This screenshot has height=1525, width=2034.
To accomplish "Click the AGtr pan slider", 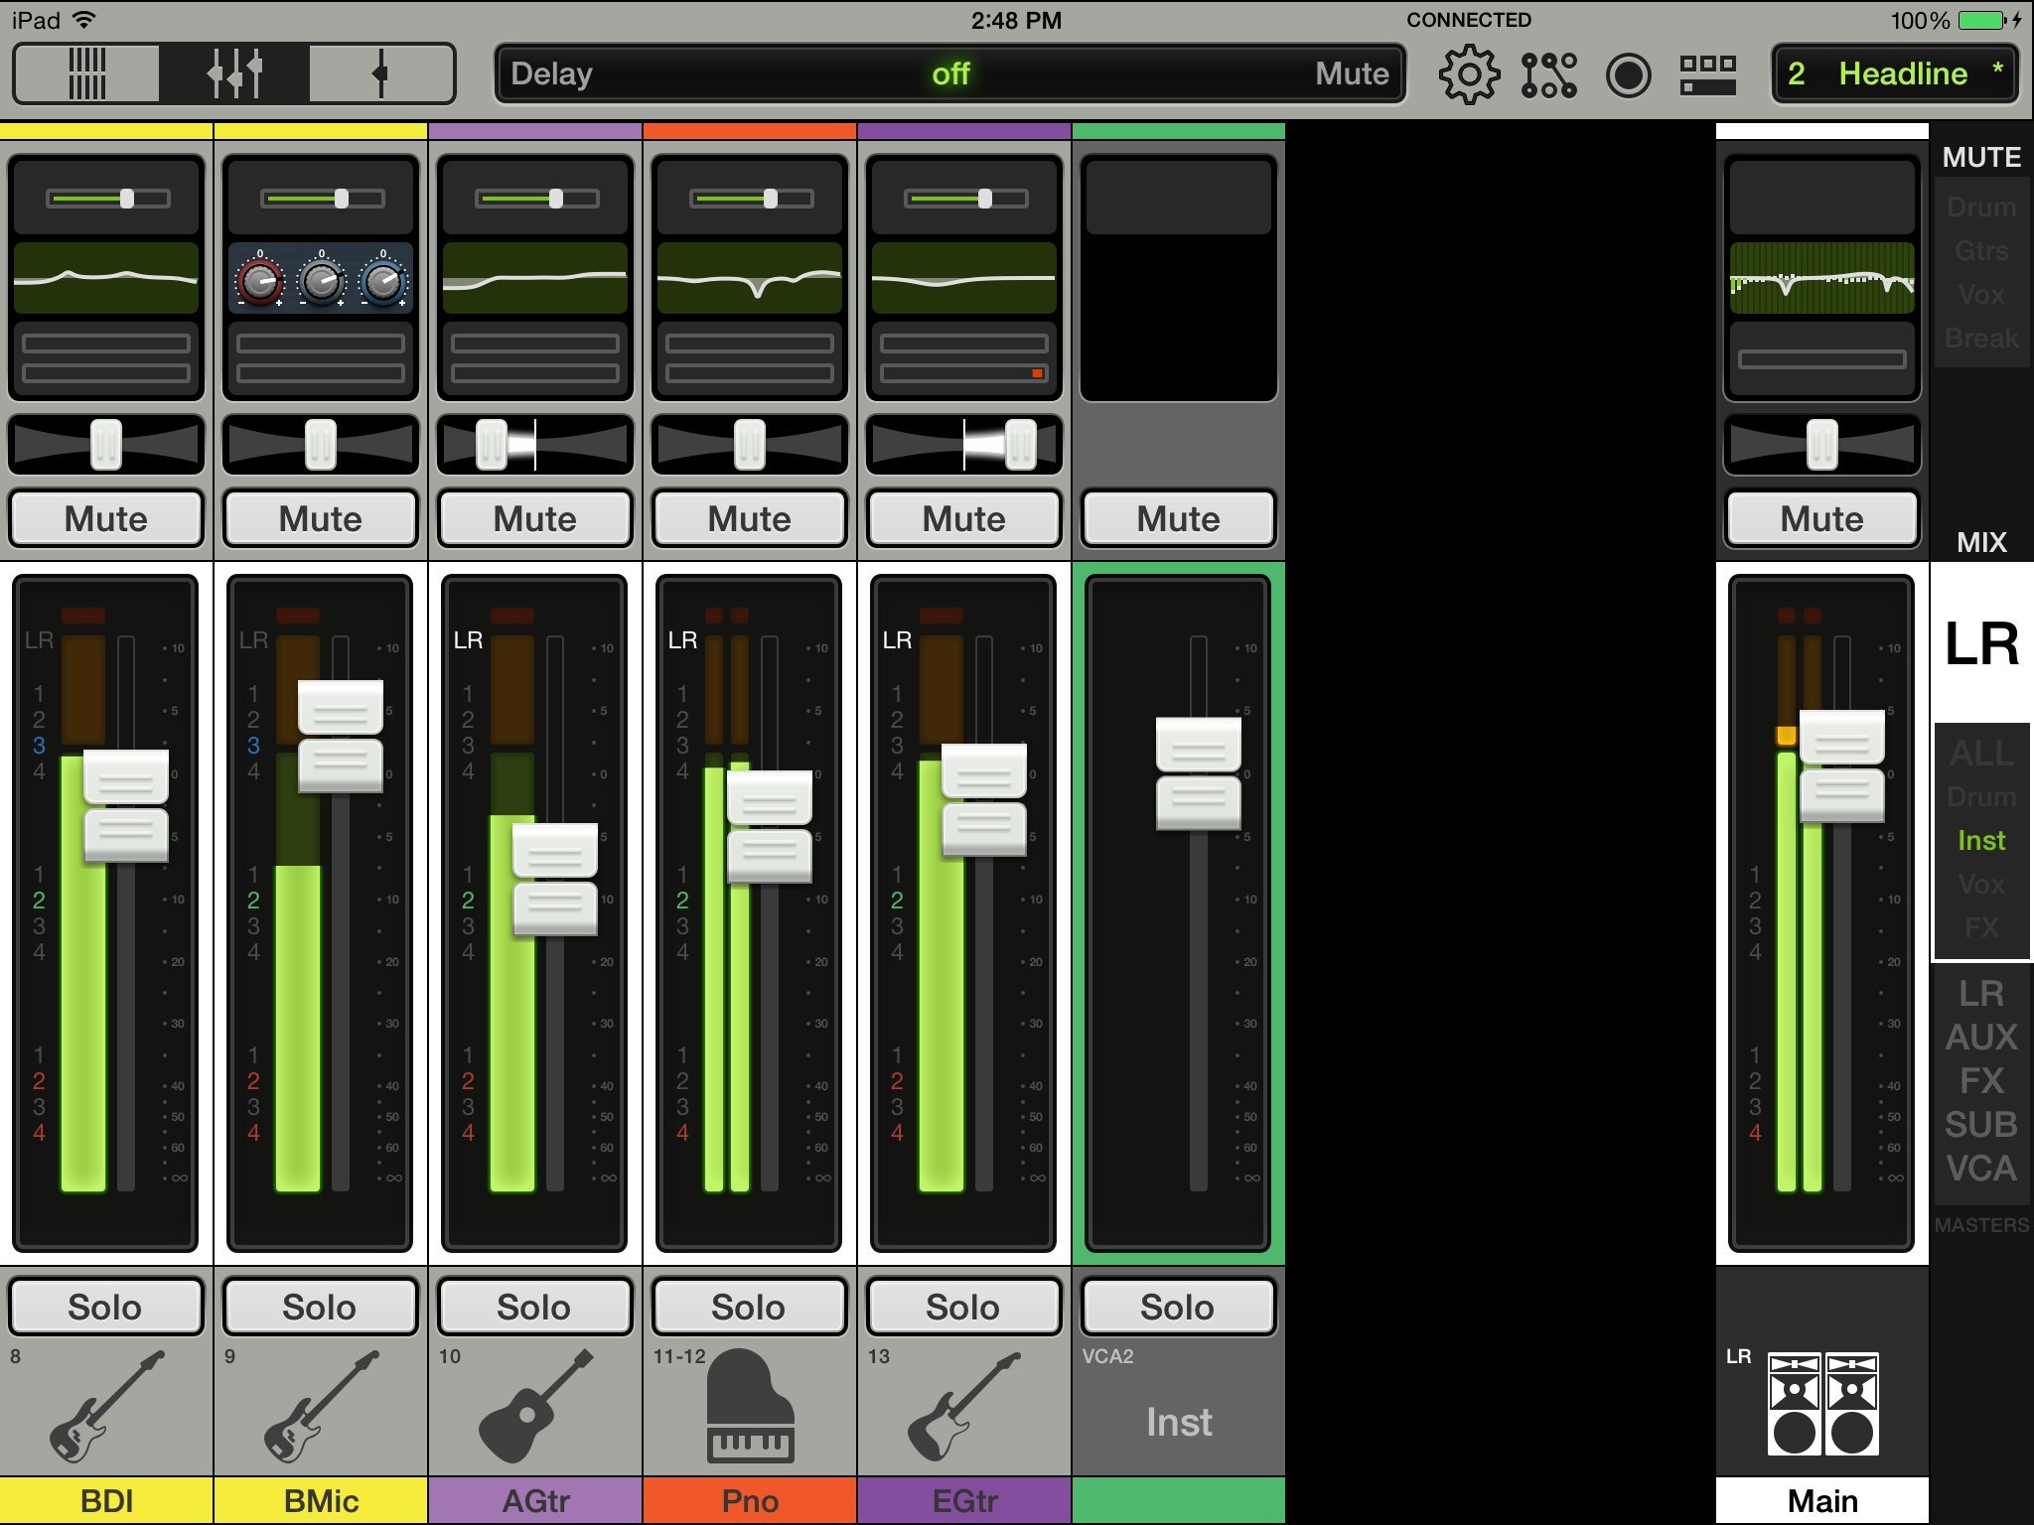I will pos(535,445).
